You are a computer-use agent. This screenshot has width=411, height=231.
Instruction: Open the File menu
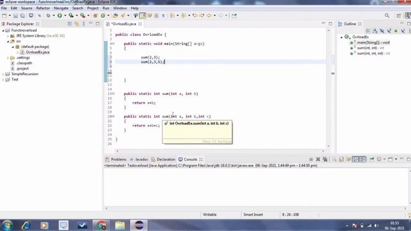point(4,8)
